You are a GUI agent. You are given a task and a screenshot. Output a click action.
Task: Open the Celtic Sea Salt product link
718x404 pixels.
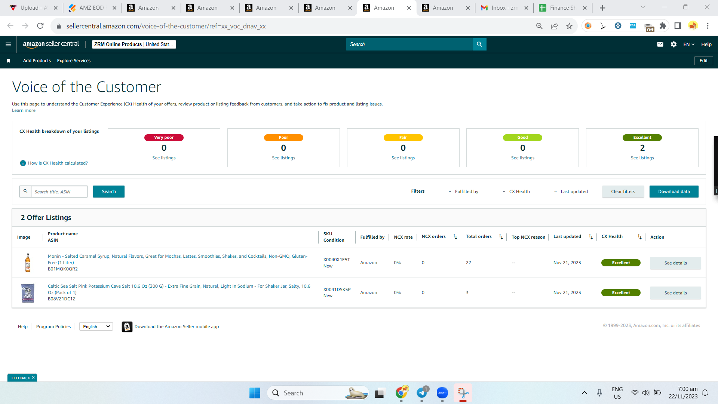[x=179, y=289]
